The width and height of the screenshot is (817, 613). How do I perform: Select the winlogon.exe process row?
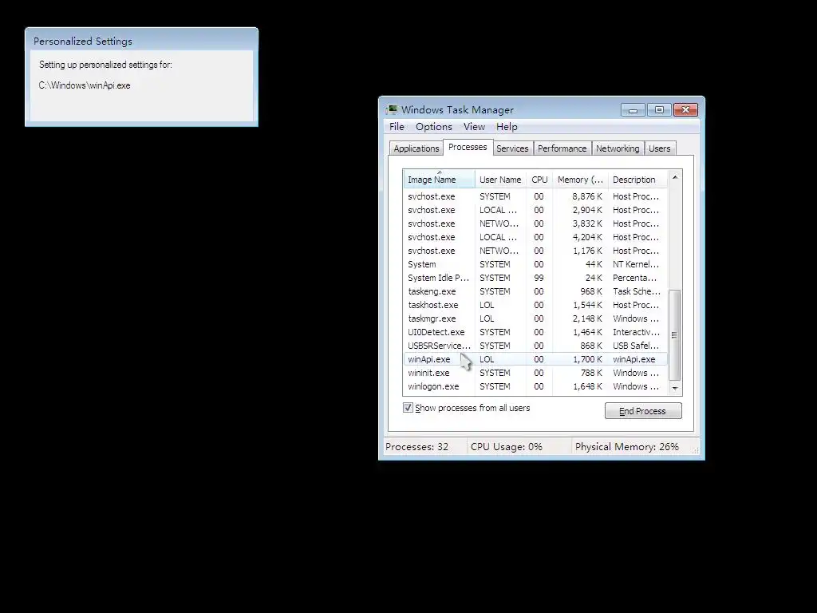pyautogui.click(x=535, y=386)
